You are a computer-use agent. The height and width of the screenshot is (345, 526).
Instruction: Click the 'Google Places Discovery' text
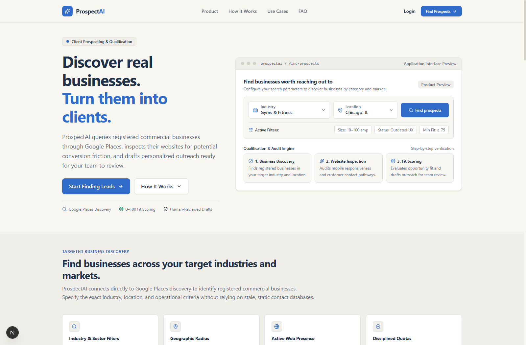[x=90, y=209]
